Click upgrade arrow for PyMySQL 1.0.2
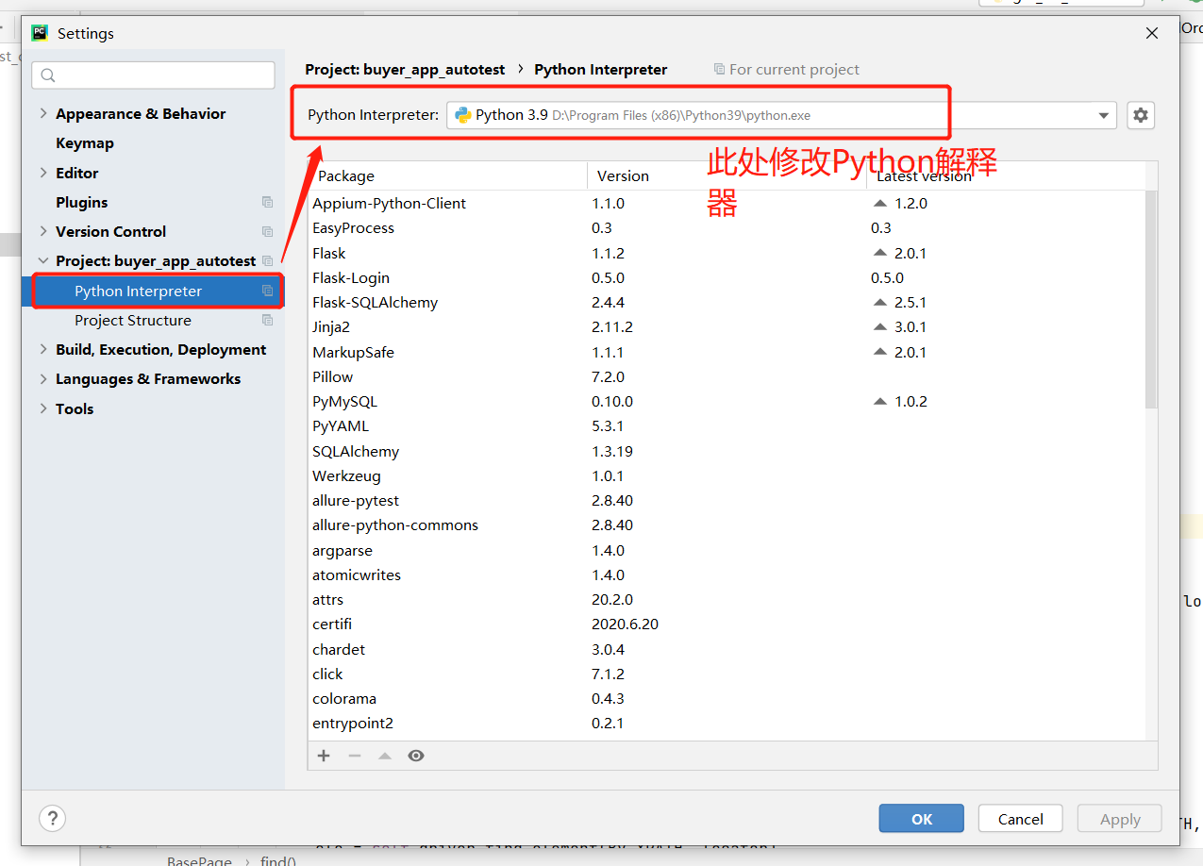 880,401
